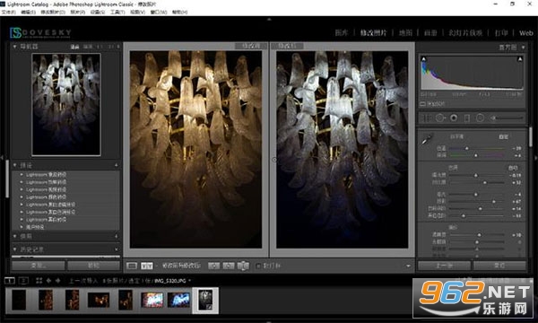538x323 pixels.
Task: Click the go forward arrow above filmstrip
Action: click(x=58, y=281)
